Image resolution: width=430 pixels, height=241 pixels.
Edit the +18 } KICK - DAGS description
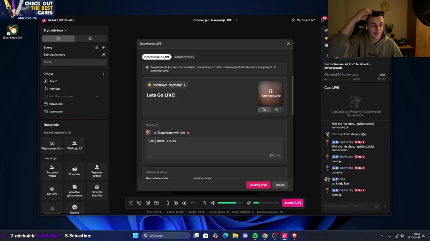pyautogui.click(x=214, y=148)
